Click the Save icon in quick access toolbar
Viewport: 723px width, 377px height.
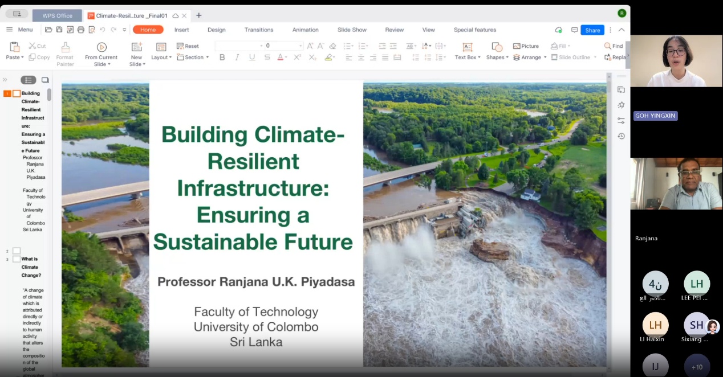tap(59, 30)
